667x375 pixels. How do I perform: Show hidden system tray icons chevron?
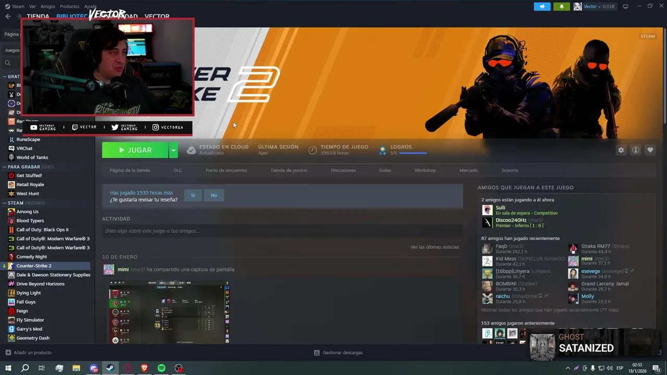click(x=568, y=368)
